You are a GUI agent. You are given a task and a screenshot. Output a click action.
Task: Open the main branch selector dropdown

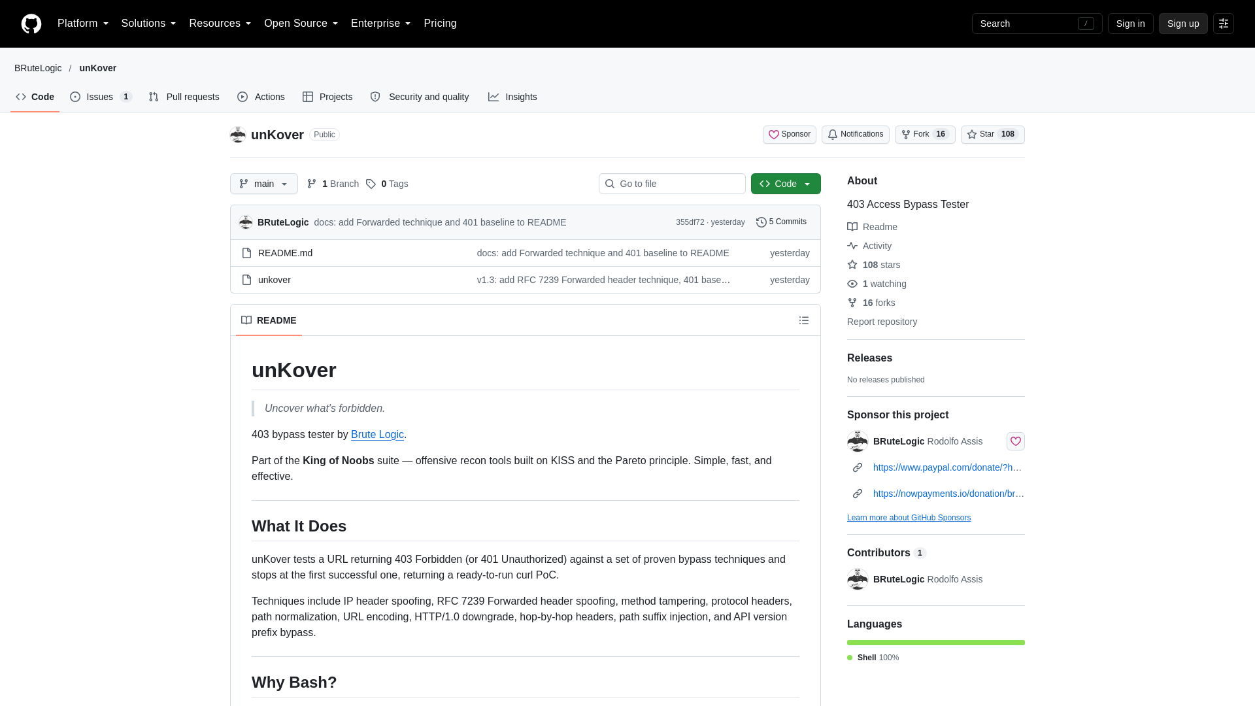264,184
